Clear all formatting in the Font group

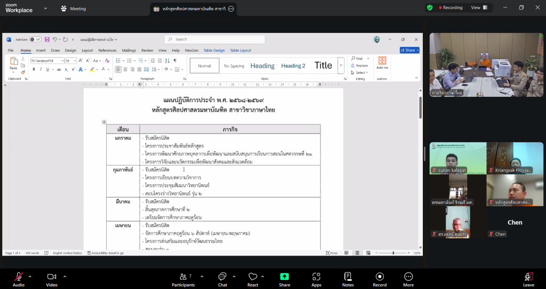(x=107, y=61)
